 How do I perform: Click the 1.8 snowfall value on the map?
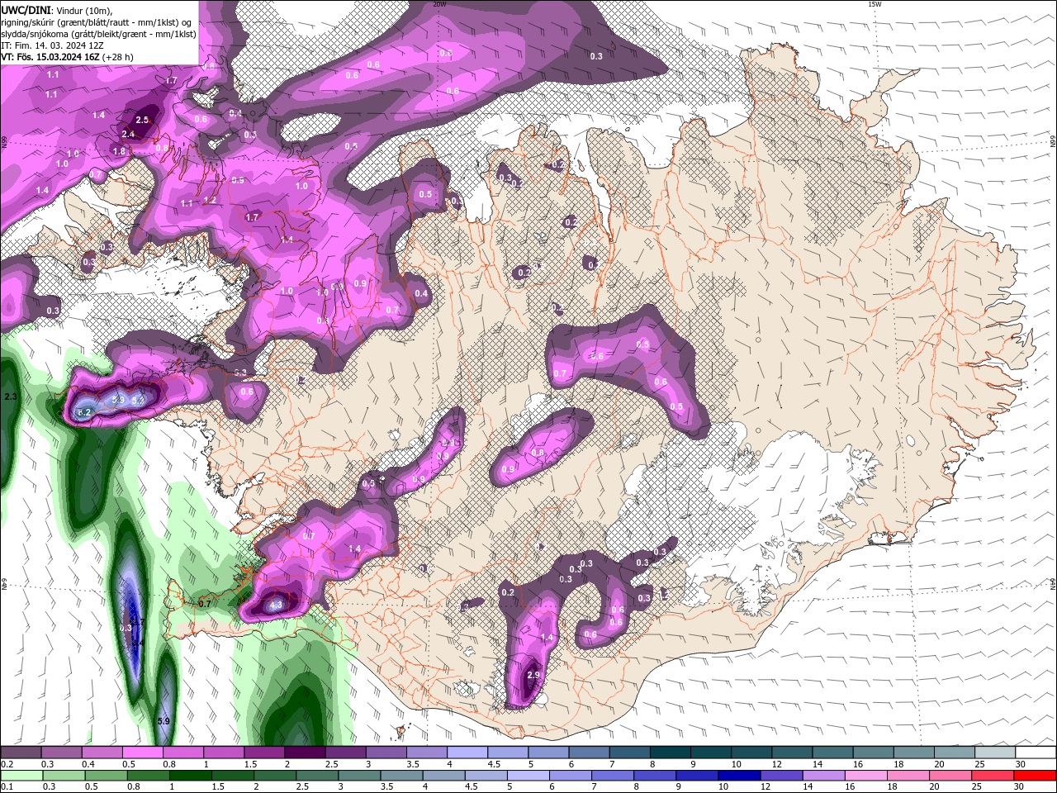(119, 151)
